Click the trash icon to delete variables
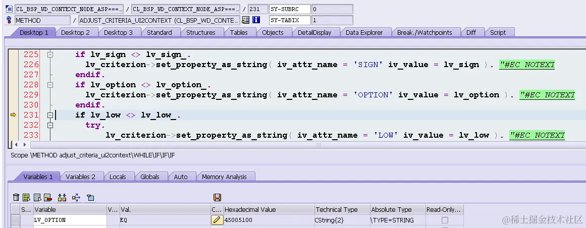This screenshot has width=586, height=228. tap(16, 197)
